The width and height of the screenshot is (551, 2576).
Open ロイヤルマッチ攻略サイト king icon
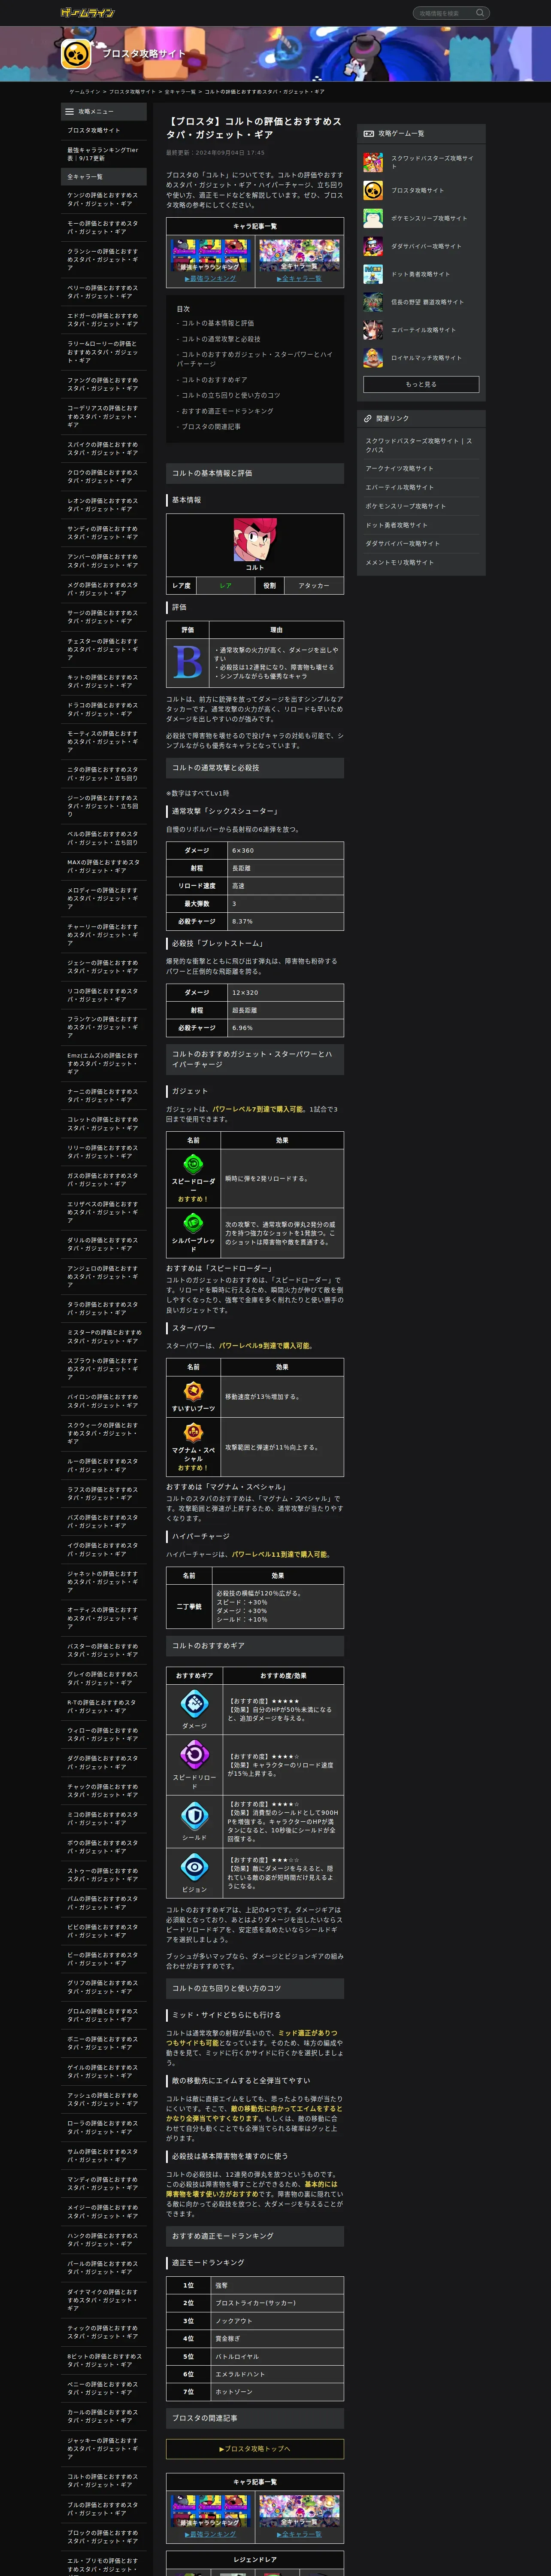tap(373, 358)
